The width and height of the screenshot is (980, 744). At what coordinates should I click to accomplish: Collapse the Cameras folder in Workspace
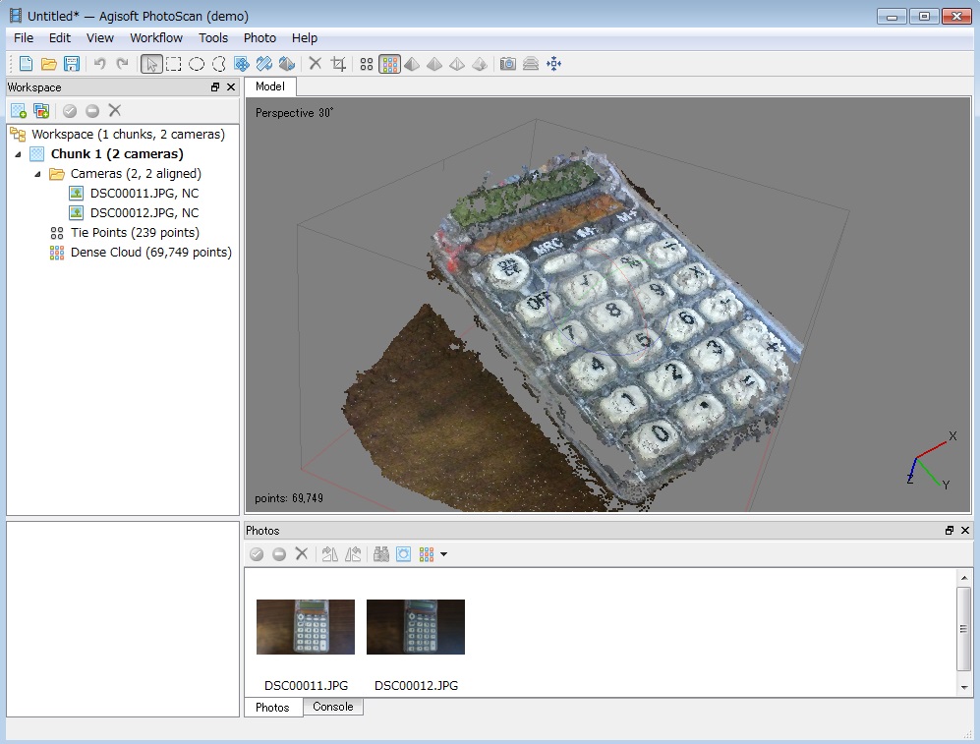[x=37, y=174]
